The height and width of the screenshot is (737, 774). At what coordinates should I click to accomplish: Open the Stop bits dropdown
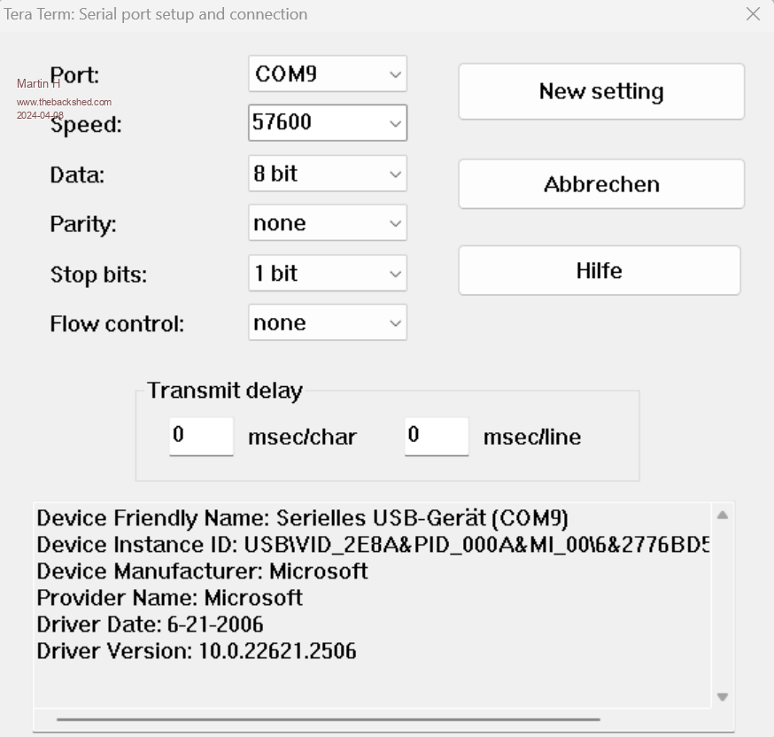pyautogui.click(x=327, y=273)
